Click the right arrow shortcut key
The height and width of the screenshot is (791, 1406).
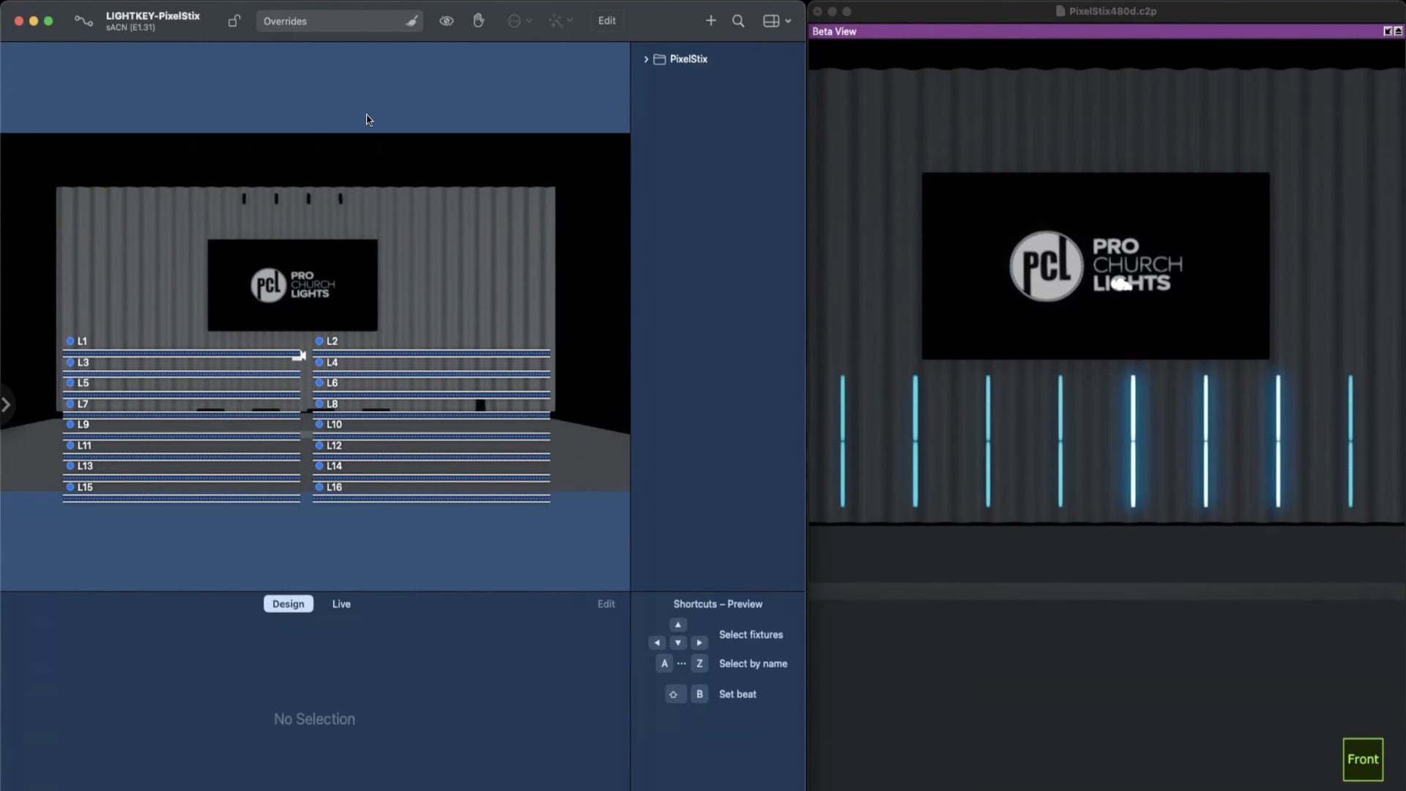[x=699, y=642]
